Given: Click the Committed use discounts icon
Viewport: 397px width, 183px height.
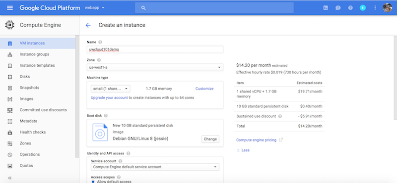Looking at the screenshot, I should tap(10, 110).
